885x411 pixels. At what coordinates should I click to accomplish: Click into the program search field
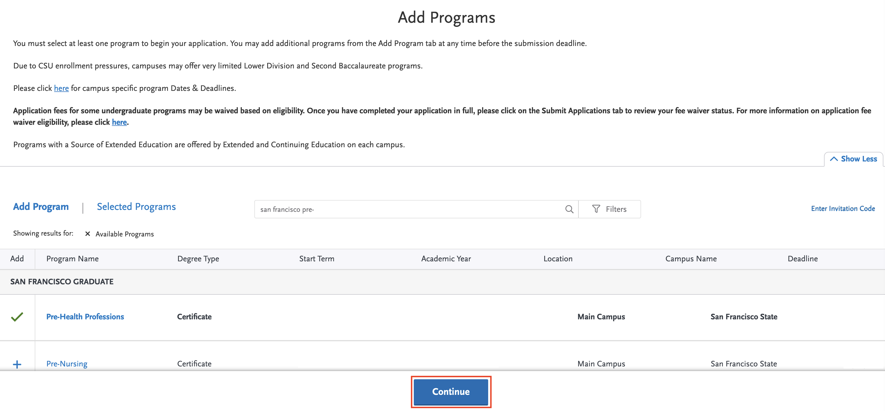point(409,209)
